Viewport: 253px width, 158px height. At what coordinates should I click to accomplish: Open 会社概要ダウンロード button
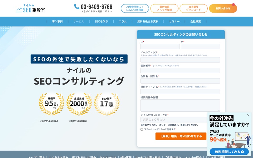click(193, 8)
